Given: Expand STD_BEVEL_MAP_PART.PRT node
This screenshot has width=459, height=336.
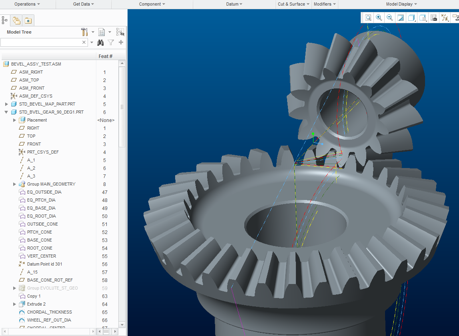Looking at the screenshot, I should click(6, 104).
